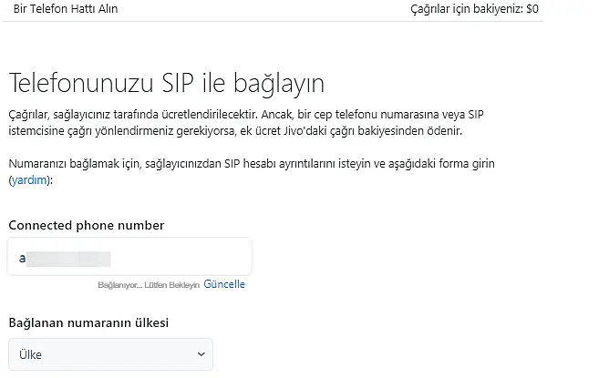Click the $0 balance amount
This screenshot has height=378, width=599.
532,9
